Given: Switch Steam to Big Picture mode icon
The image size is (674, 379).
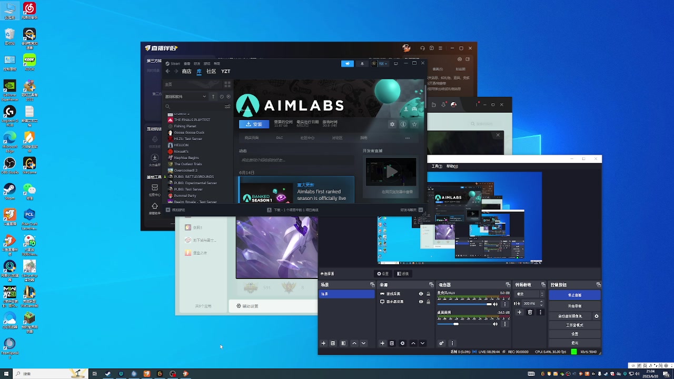Looking at the screenshot, I should [395, 64].
